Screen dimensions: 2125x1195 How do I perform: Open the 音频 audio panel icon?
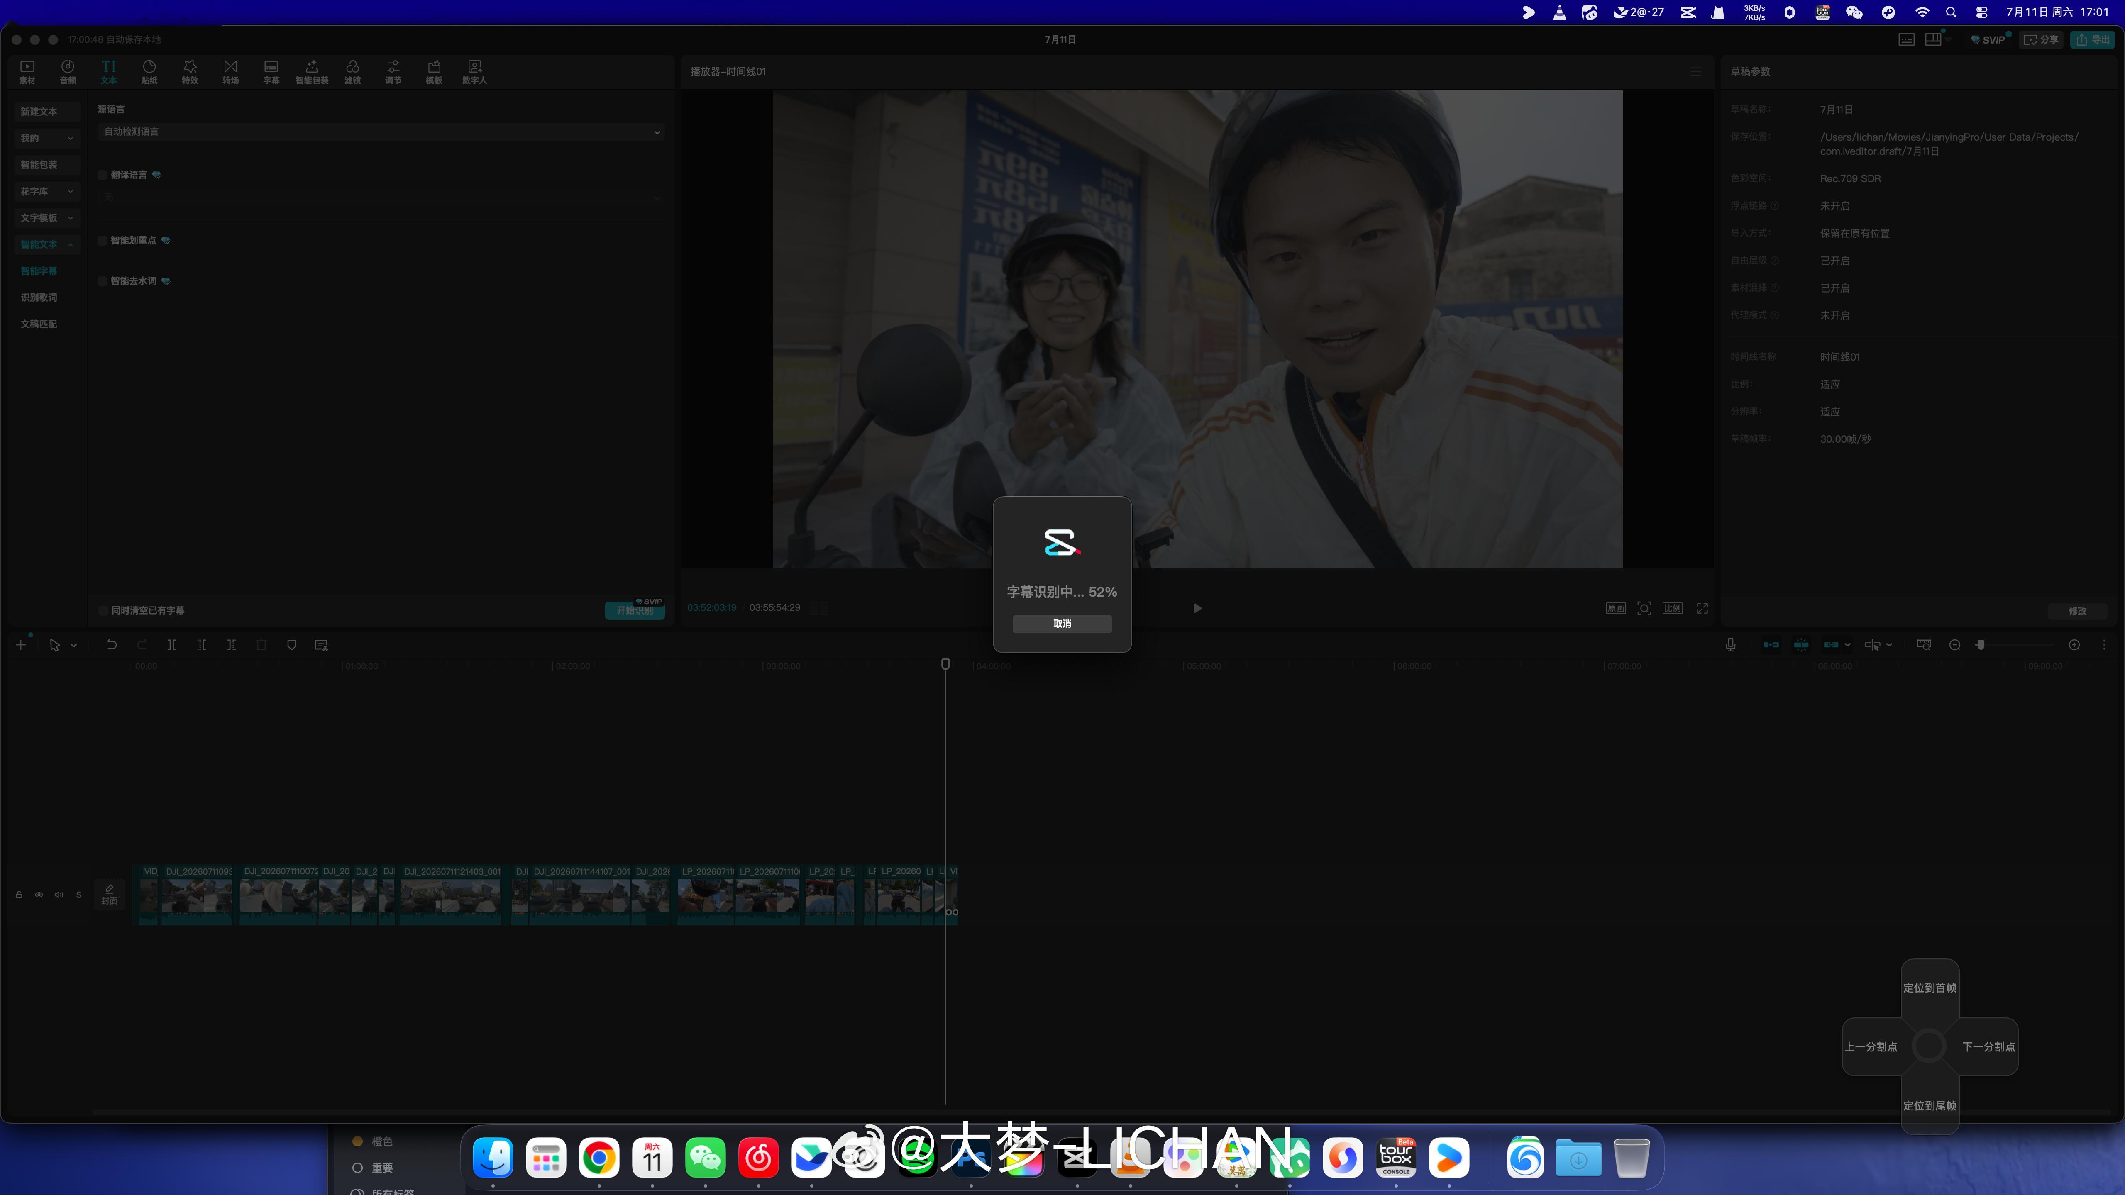click(68, 72)
